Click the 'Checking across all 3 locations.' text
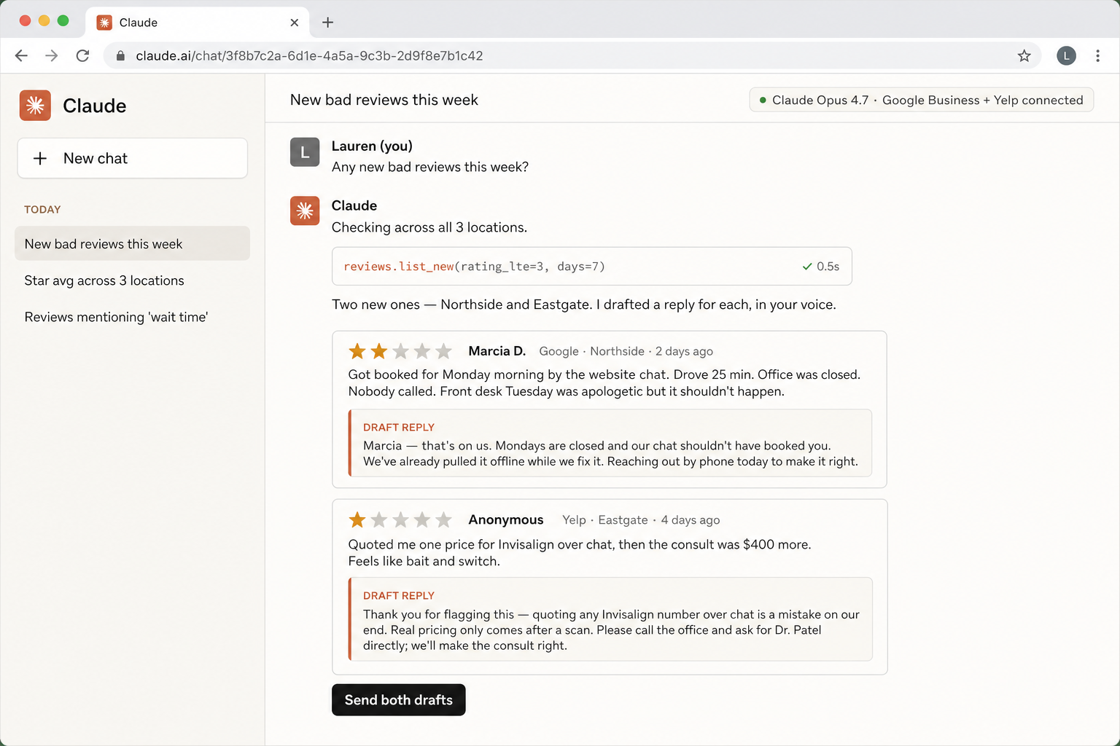Image resolution: width=1120 pixels, height=746 pixels. coord(429,227)
